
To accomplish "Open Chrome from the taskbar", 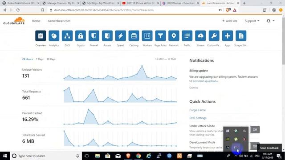I will 138,156.
